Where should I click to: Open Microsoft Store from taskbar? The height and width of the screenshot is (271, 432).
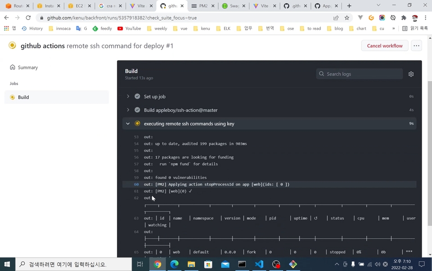tap(208, 264)
